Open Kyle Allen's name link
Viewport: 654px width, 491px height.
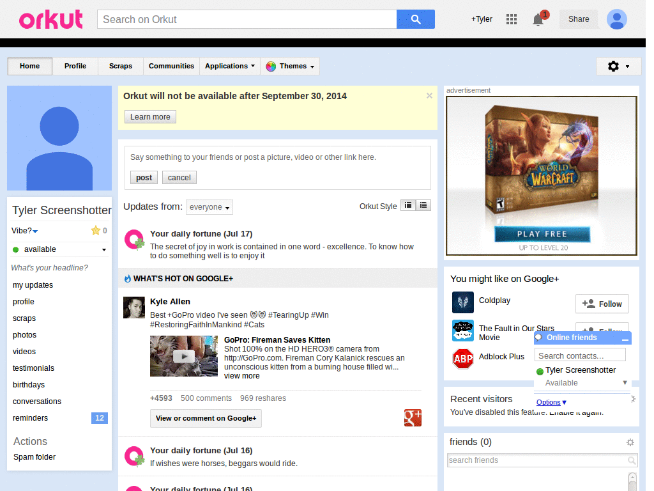click(170, 302)
